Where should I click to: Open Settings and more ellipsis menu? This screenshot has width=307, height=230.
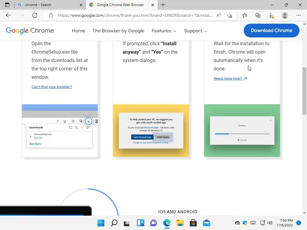coord(298,15)
